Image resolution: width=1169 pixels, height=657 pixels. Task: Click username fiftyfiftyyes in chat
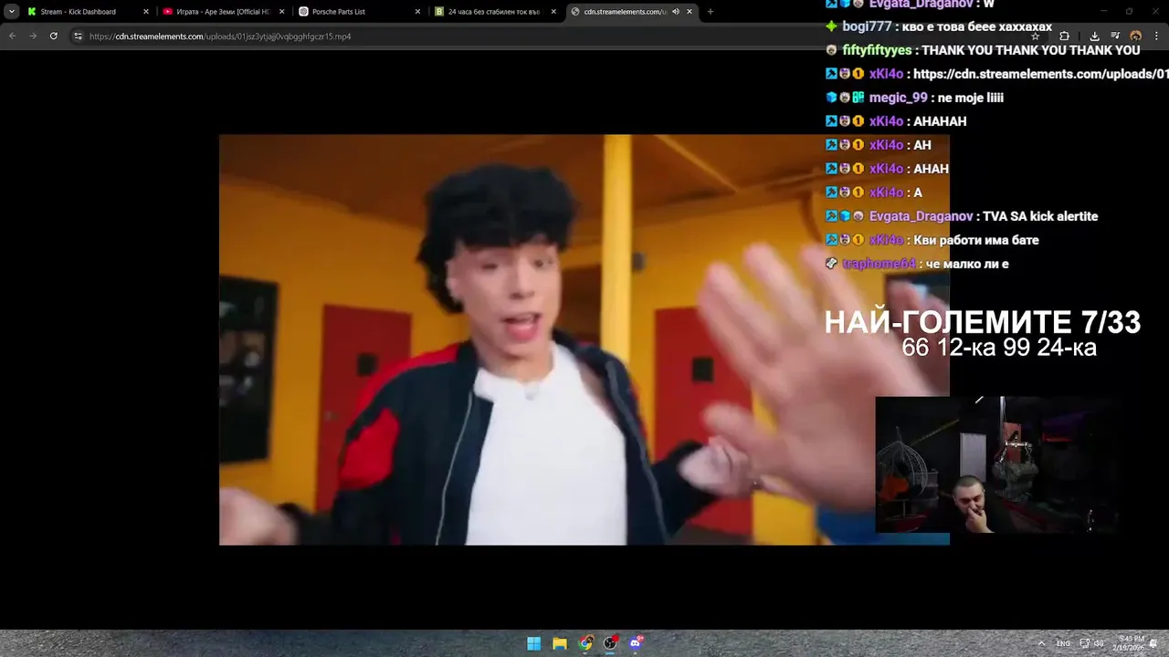(877, 50)
